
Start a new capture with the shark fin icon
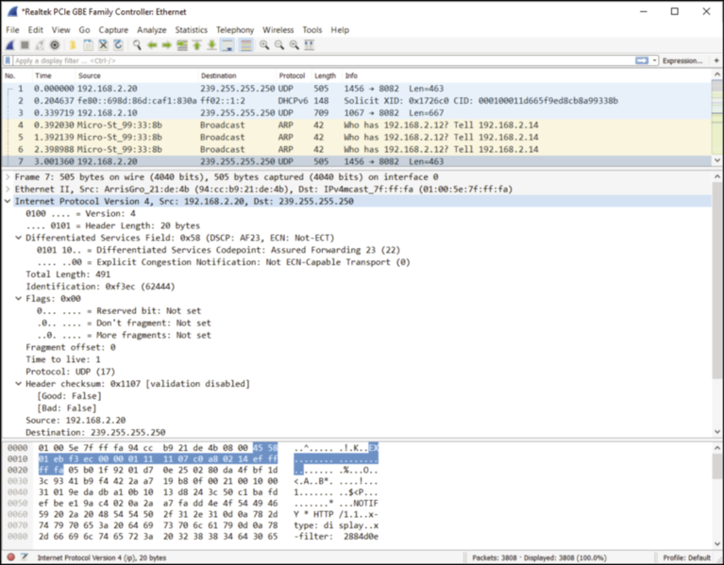tap(10, 45)
